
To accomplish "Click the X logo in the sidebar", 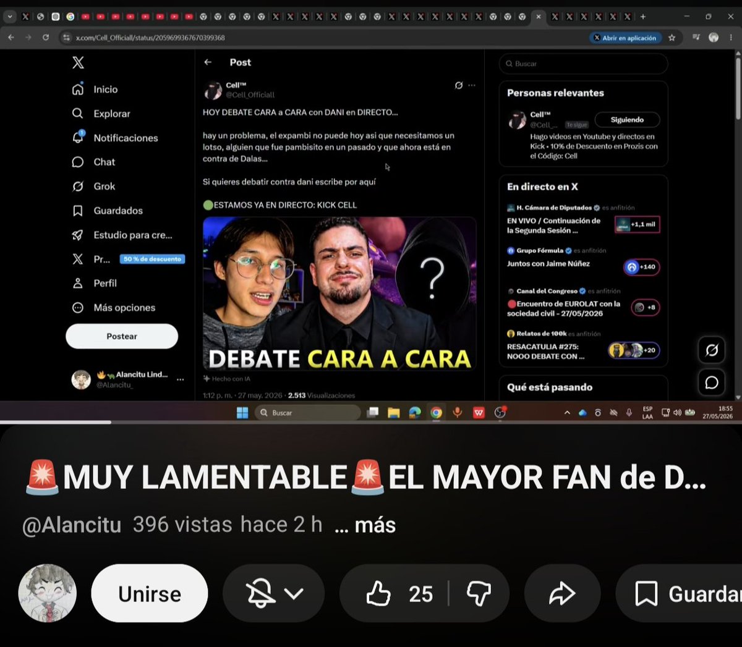I will click(x=78, y=62).
